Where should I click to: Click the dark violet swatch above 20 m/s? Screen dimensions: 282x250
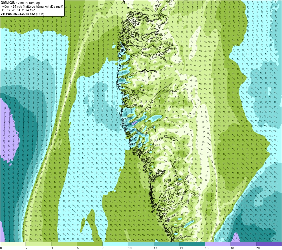[x=269, y=244]
